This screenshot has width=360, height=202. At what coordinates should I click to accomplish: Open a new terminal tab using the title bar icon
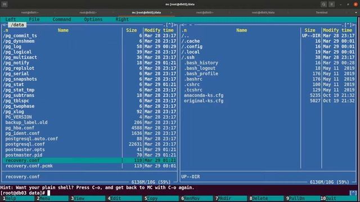[x=4, y=4]
